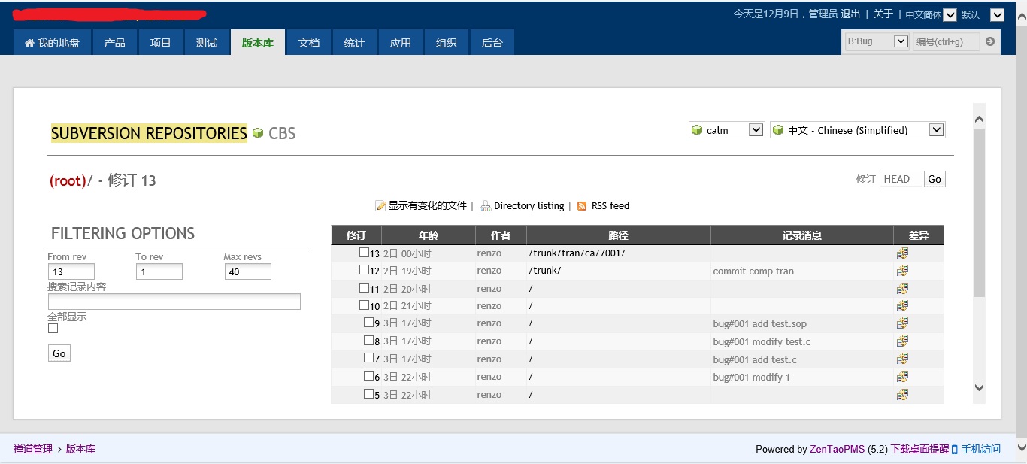Click the 搜索记录内容 search field

point(174,302)
